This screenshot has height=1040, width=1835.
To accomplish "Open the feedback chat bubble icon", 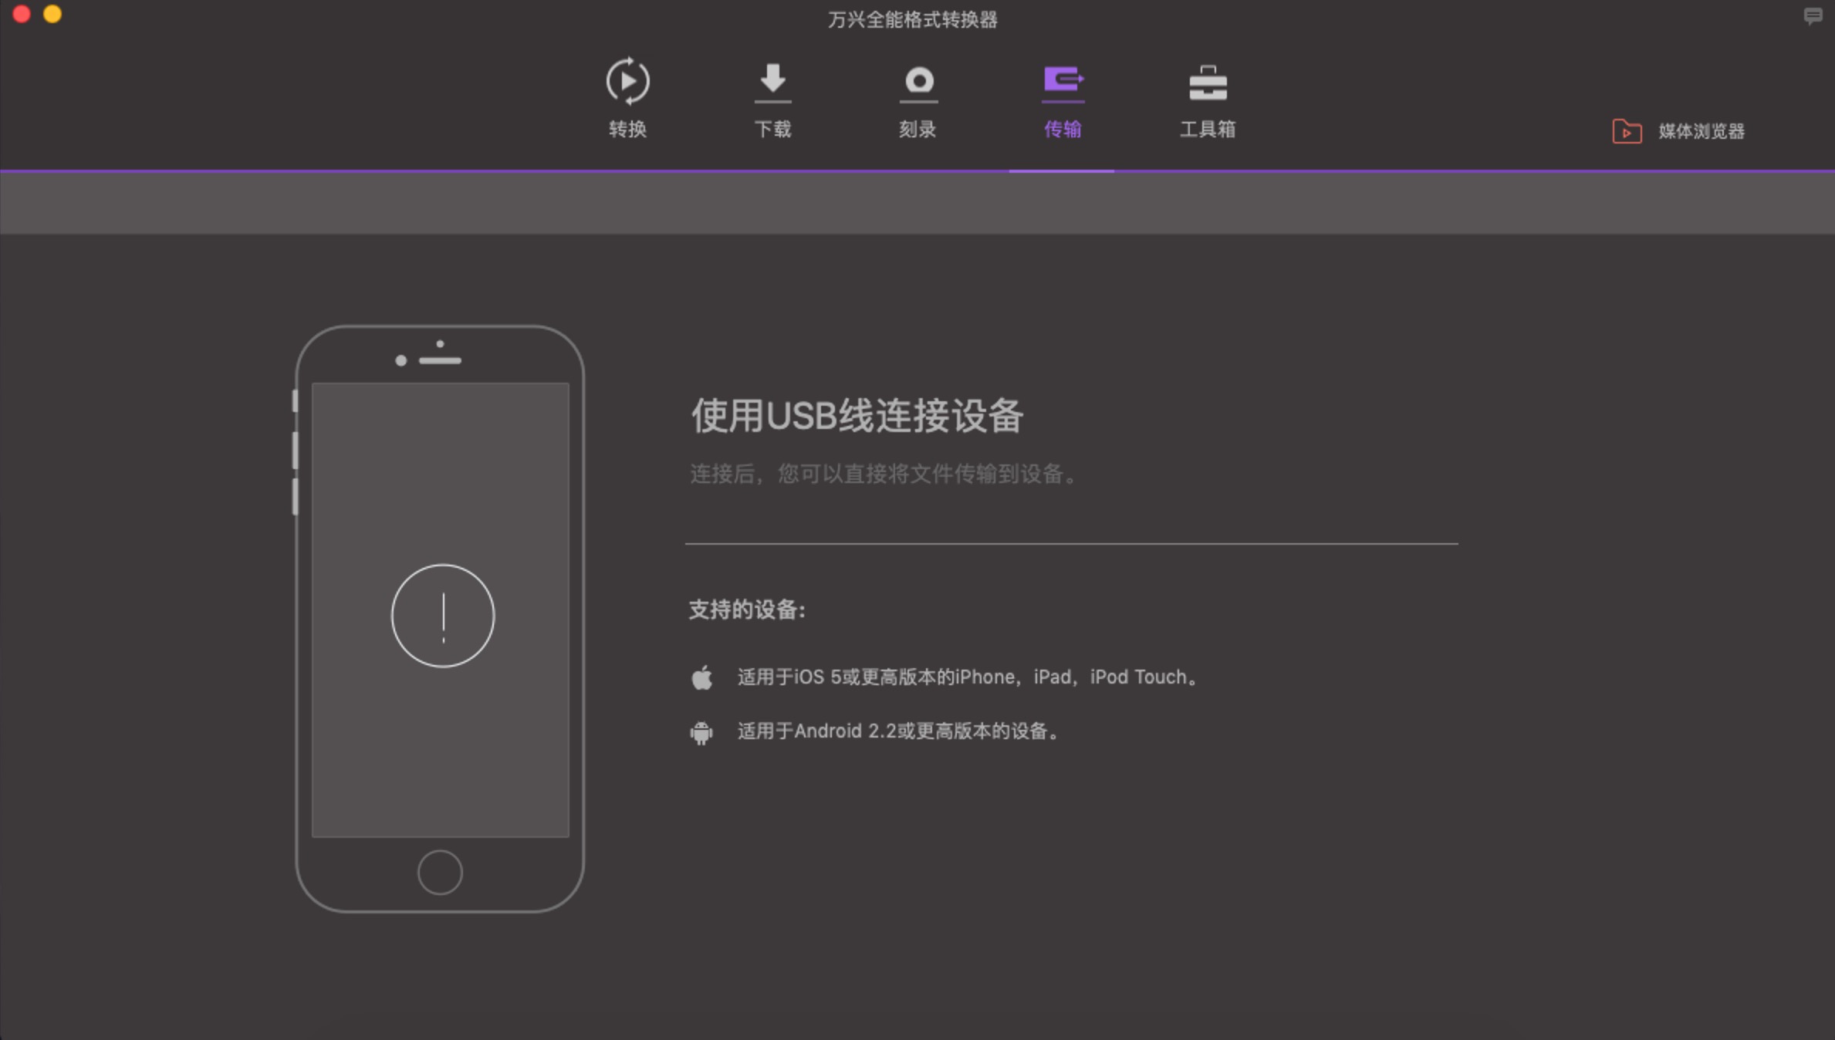I will click(x=1813, y=15).
